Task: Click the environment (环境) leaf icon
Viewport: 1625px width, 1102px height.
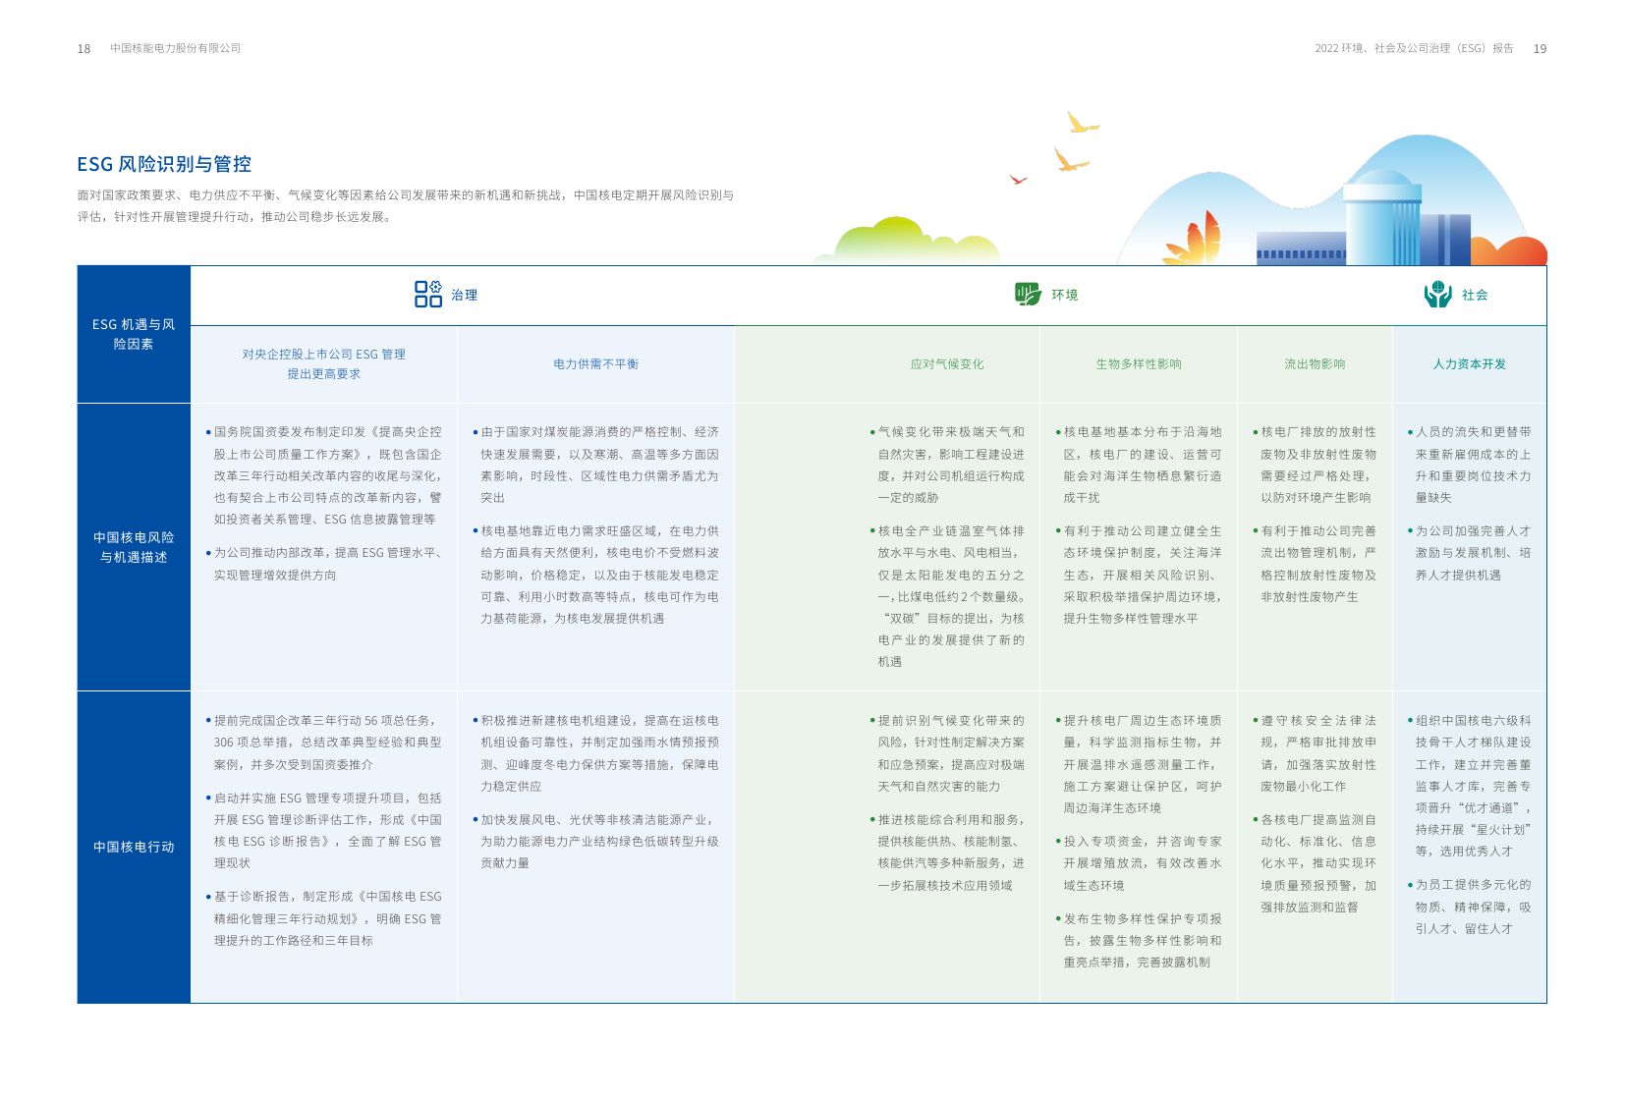Action: [1028, 294]
